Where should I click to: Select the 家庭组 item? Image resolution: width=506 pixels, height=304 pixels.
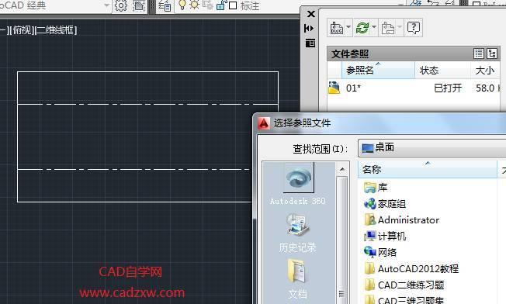(x=385, y=204)
